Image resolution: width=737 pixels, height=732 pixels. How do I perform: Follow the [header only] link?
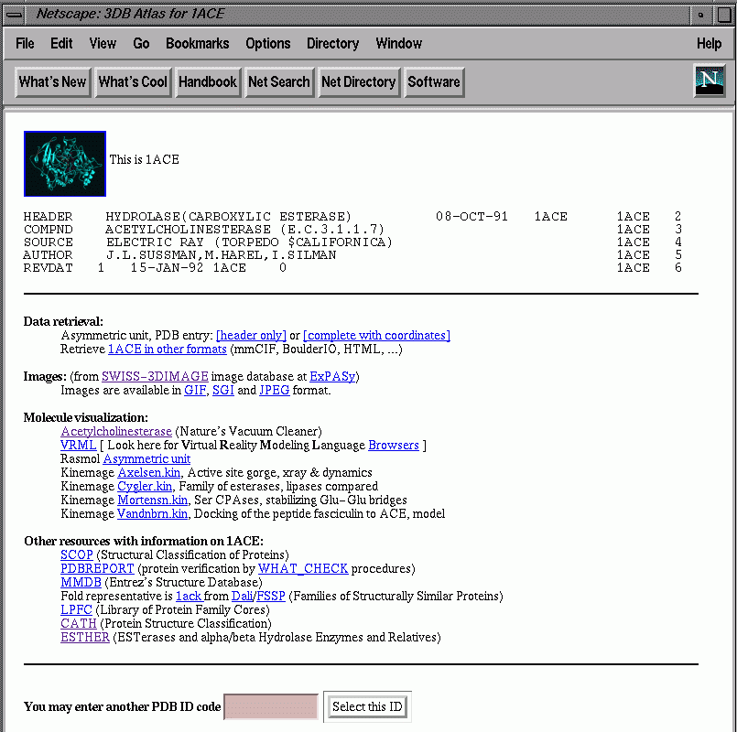251,336
